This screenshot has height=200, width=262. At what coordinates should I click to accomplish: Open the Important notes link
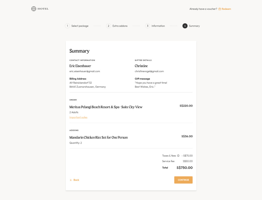(78, 117)
